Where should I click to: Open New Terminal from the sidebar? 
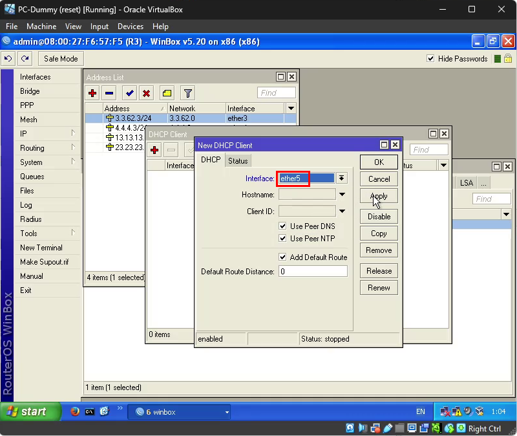tap(41, 248)
